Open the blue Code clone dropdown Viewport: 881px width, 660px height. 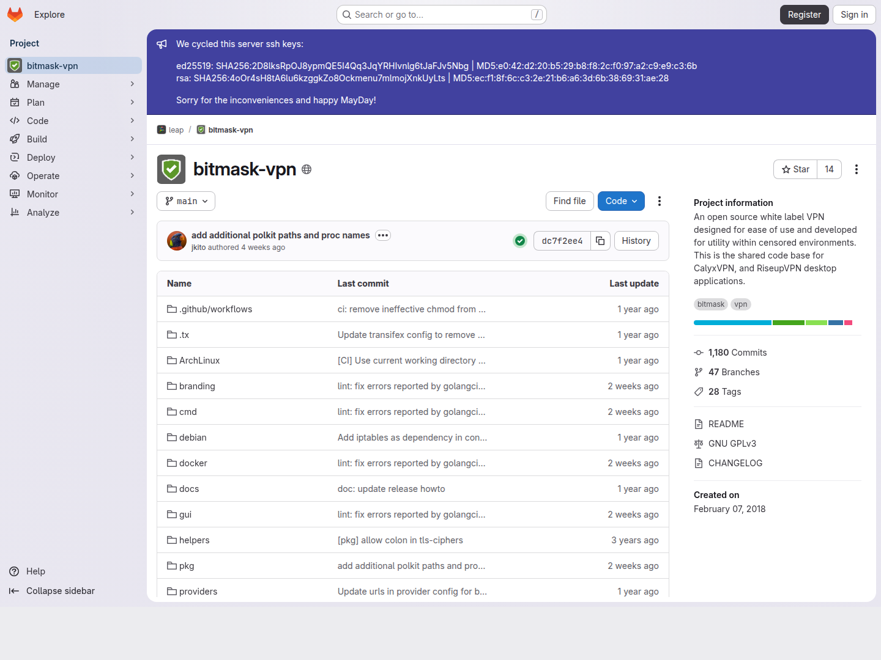(621, 201)
